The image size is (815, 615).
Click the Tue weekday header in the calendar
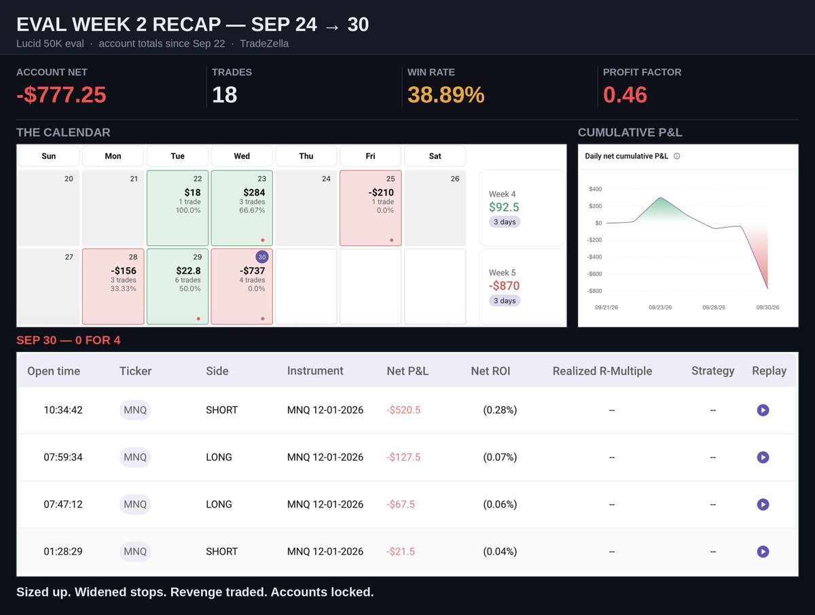[177, 156]
